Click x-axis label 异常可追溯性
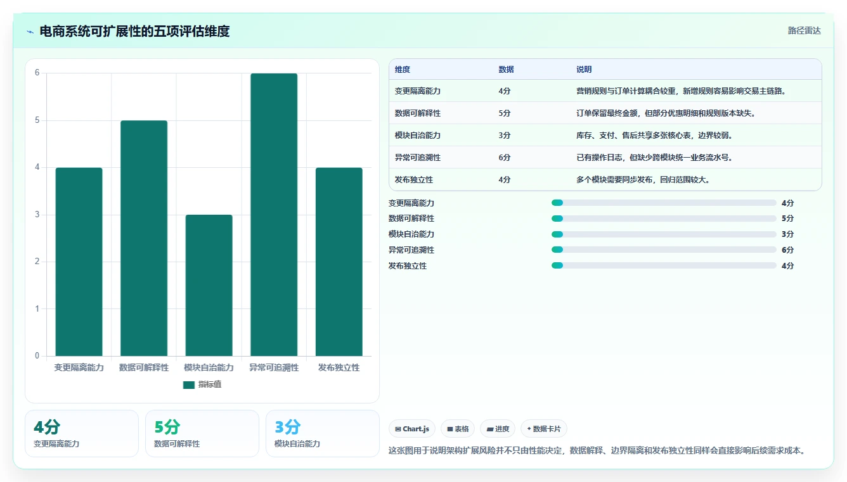This screenshot has height=482, width=847. click(274, 367)
